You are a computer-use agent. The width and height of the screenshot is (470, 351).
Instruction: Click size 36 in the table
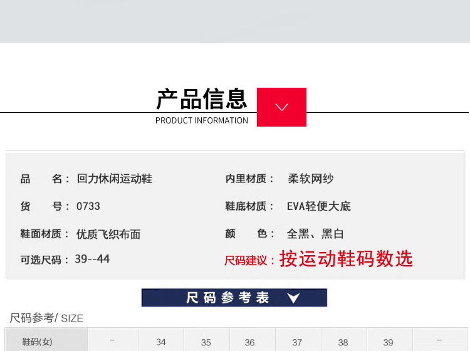[249, 342]
